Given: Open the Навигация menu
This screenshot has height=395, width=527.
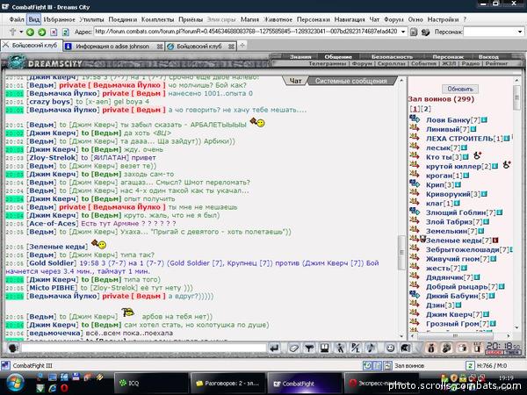Looking at the screenshot, I should 350,20.
